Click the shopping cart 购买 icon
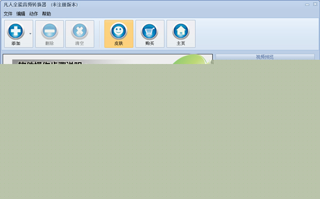The height and width of the screenshot is (199, 320). (x=149, y=31)
